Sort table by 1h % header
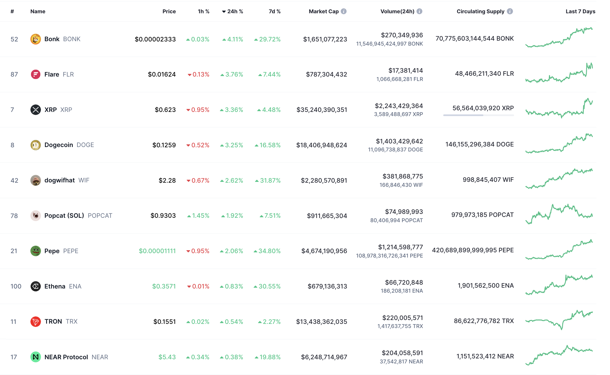This screenshot has width=610, height=375. (204, 12)
